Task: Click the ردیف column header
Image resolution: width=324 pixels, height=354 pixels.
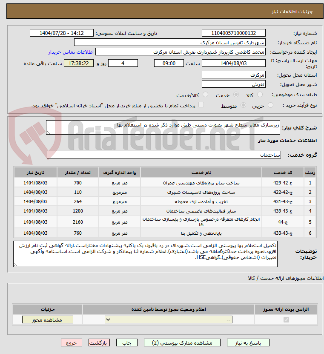Action: tap(310, 173)
